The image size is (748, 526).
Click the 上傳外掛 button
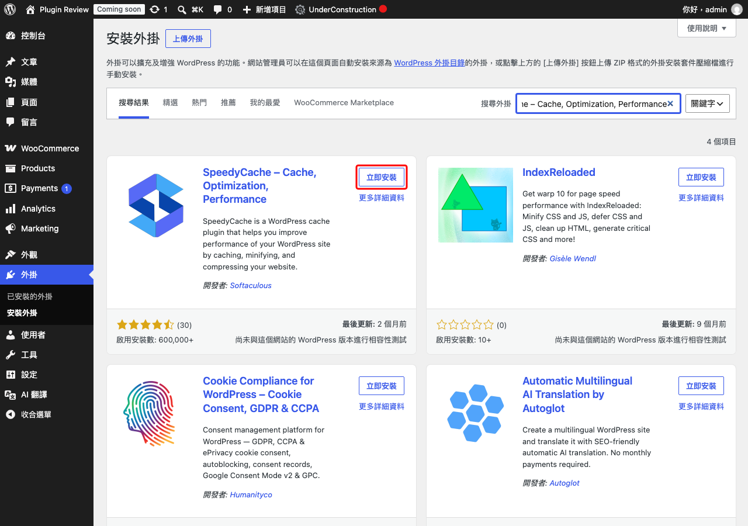[x=188, y=39]
